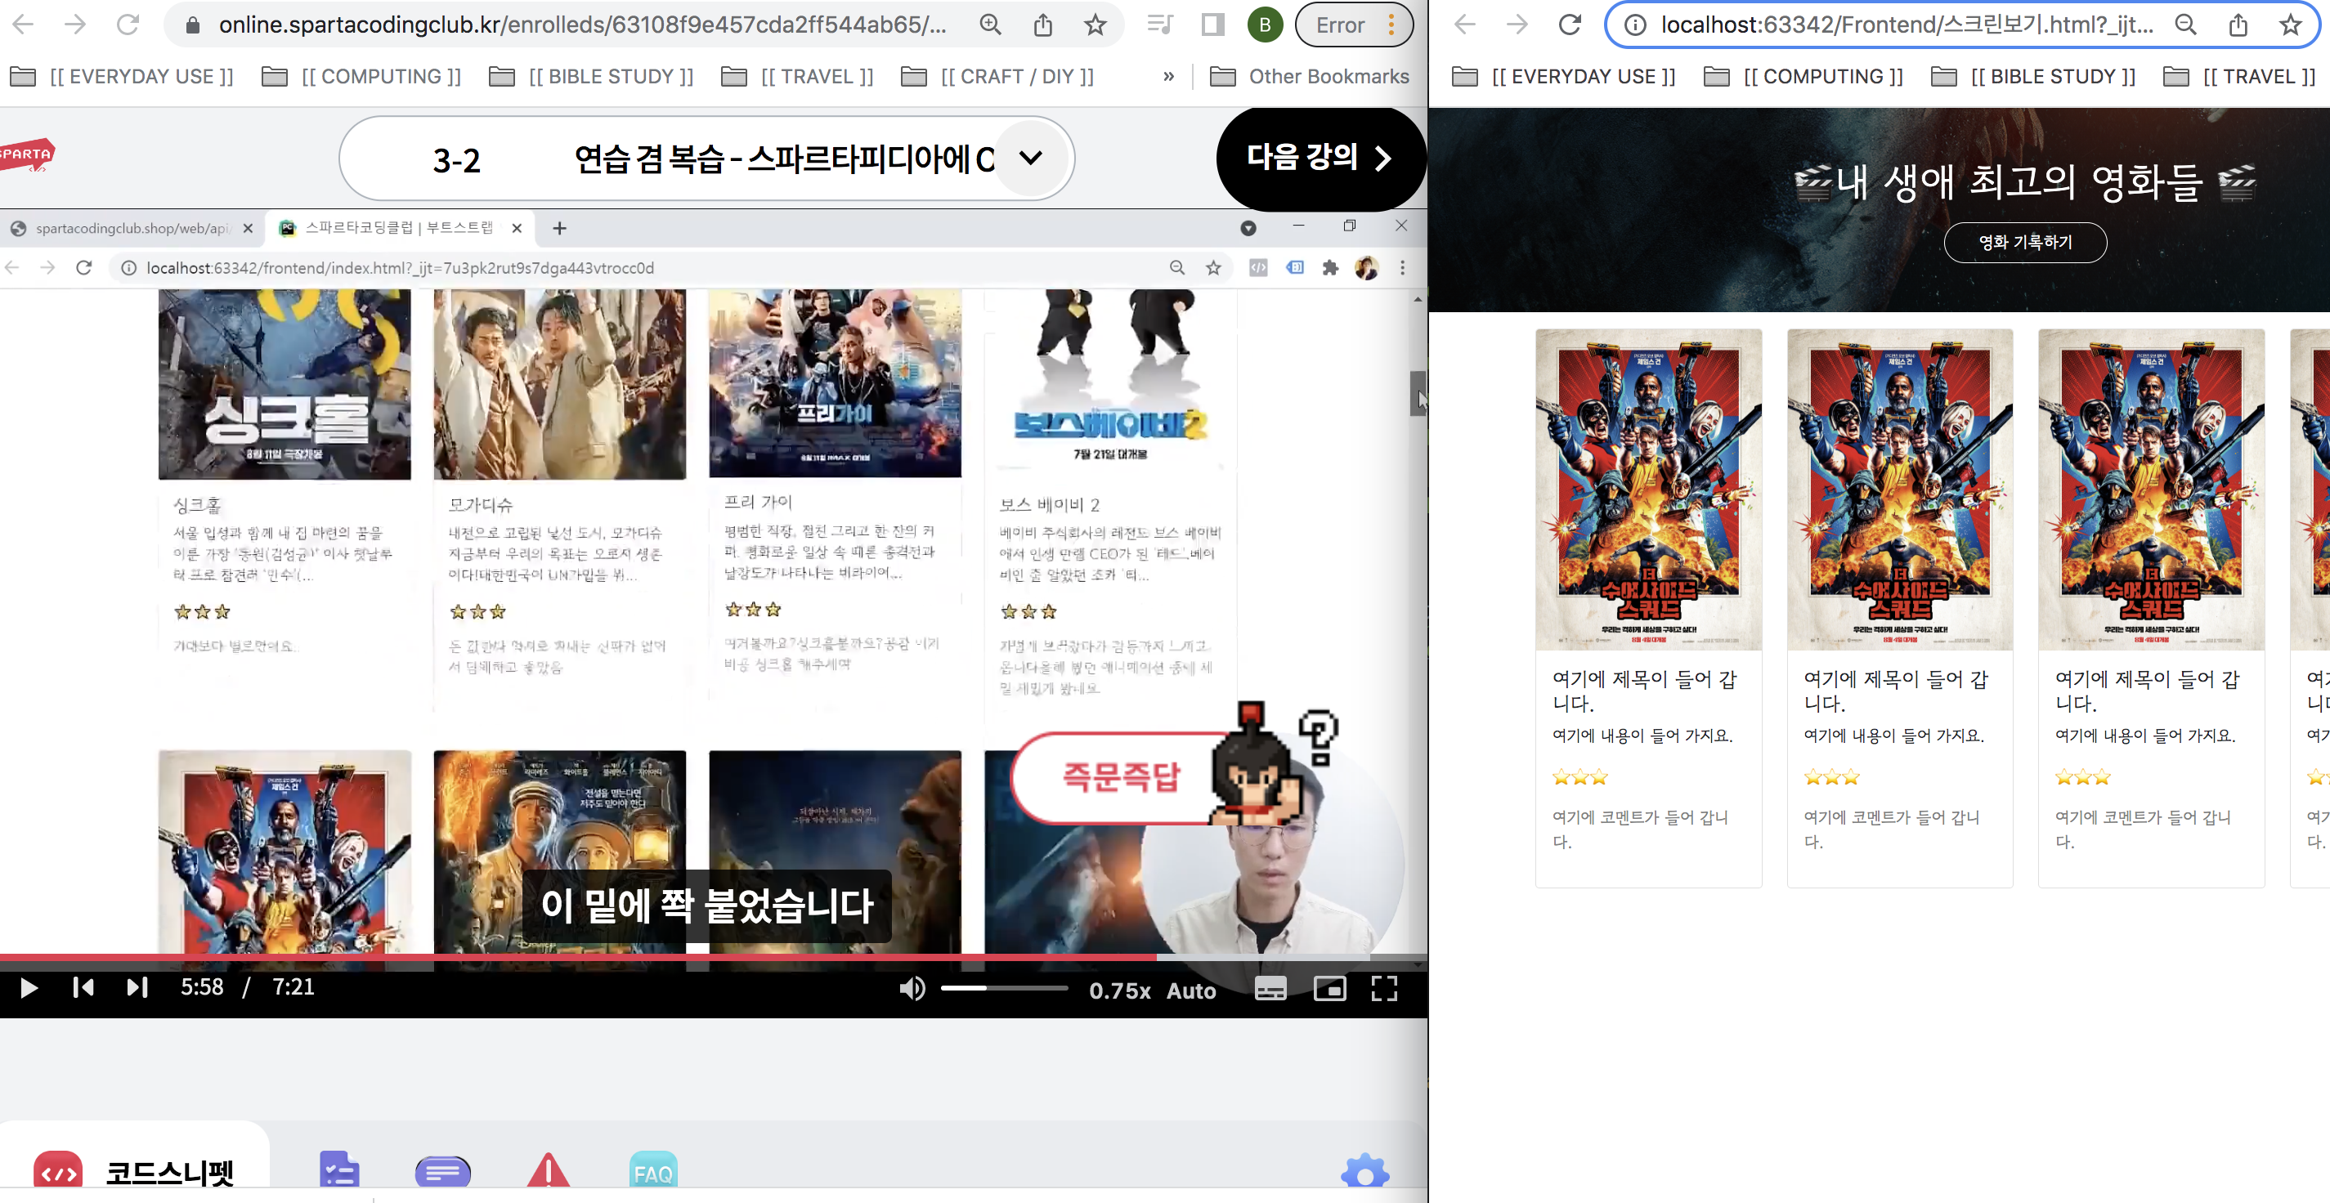Open media control icon in left browser toolbar
Image resolution: width=2330 pixels, height=1203 pixels.
[x=1159, y=25]
